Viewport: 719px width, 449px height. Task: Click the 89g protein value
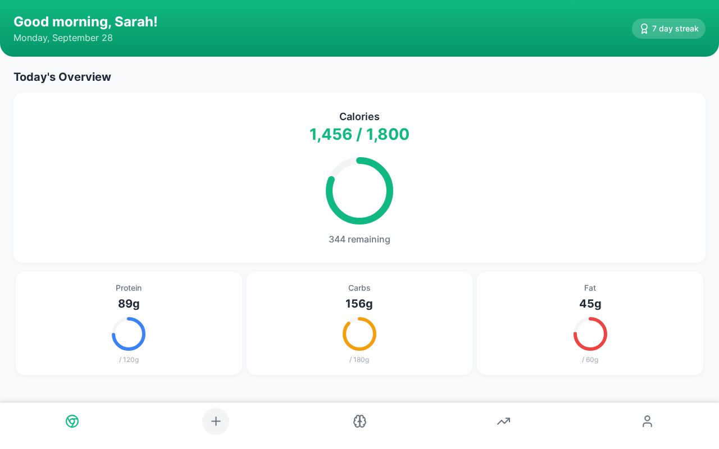(x=129, y=304)
